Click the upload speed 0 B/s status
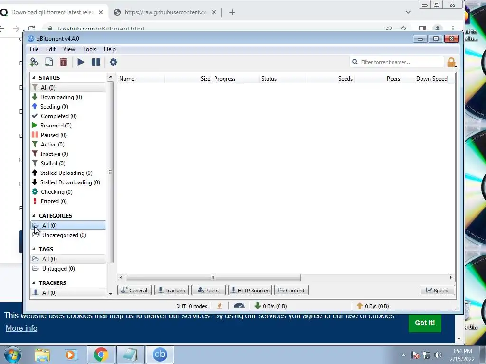This screenshot has height=364, width=486. coord(373,306)
